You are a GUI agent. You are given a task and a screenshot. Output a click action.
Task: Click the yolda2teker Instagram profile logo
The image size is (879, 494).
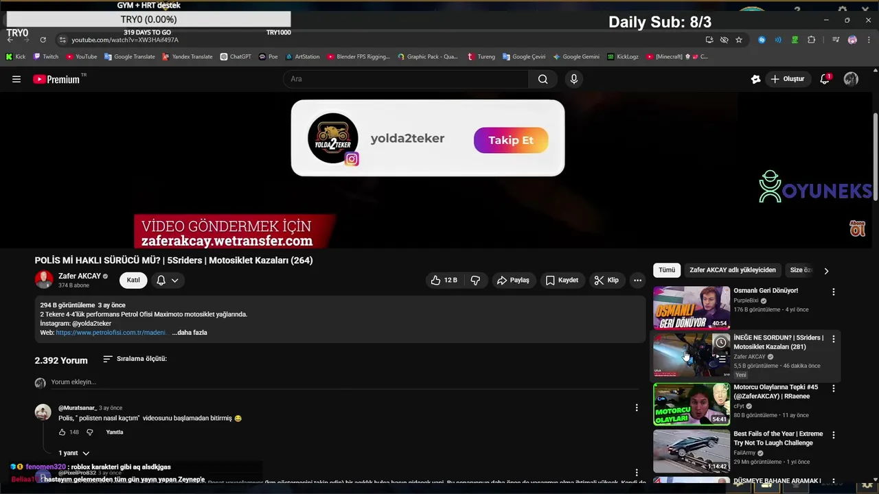click(333, 138)
